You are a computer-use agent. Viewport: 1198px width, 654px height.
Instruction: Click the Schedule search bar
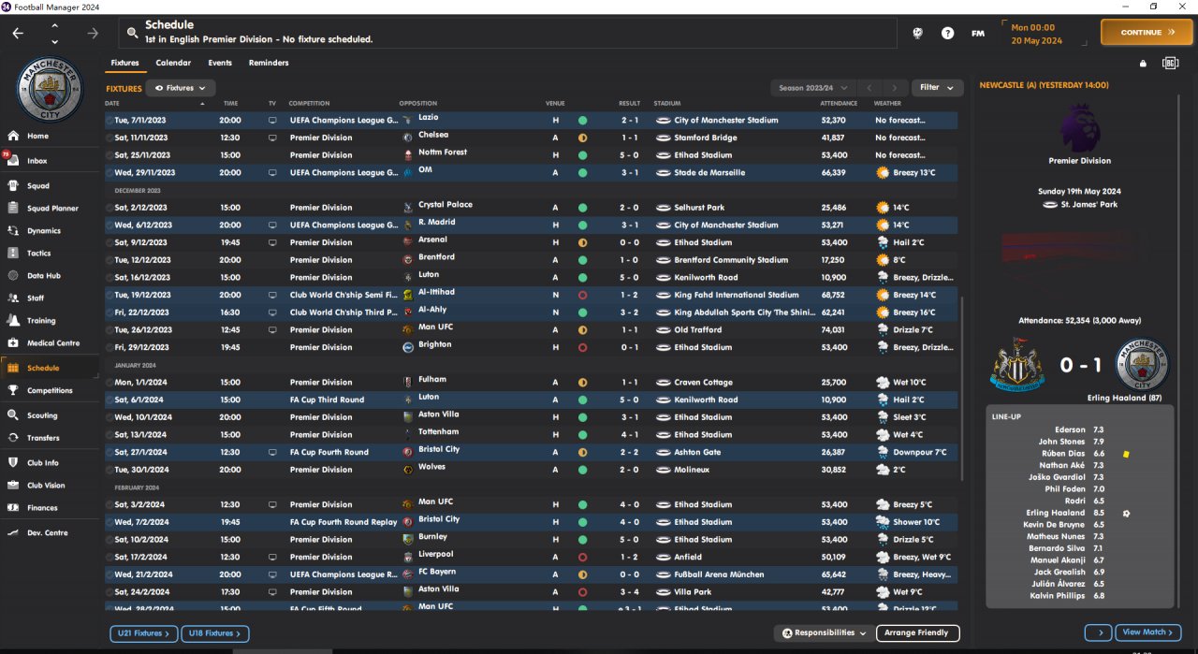click(x=507, y=33)
